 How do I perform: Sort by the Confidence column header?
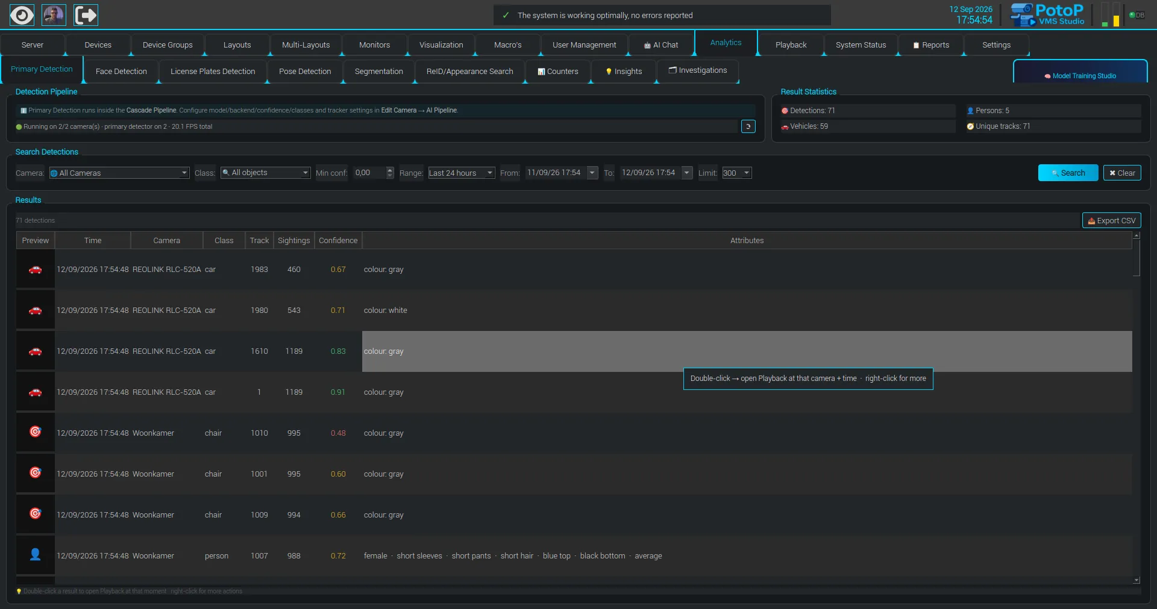pyautogui.click(x=338, y=241)
